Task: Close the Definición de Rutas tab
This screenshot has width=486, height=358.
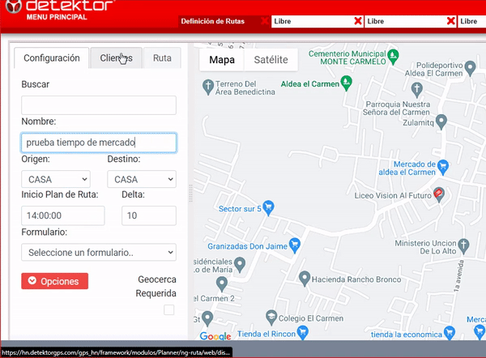Action: [x=265, y=21]
